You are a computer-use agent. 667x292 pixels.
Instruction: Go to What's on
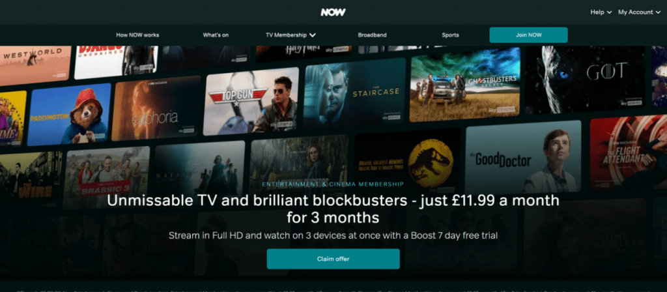pos(216,35)
